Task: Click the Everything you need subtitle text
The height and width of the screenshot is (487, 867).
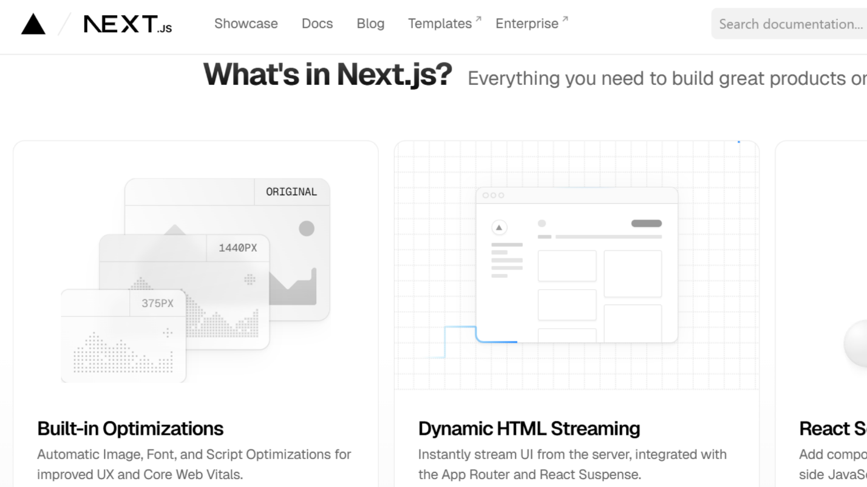Action: 667,78
